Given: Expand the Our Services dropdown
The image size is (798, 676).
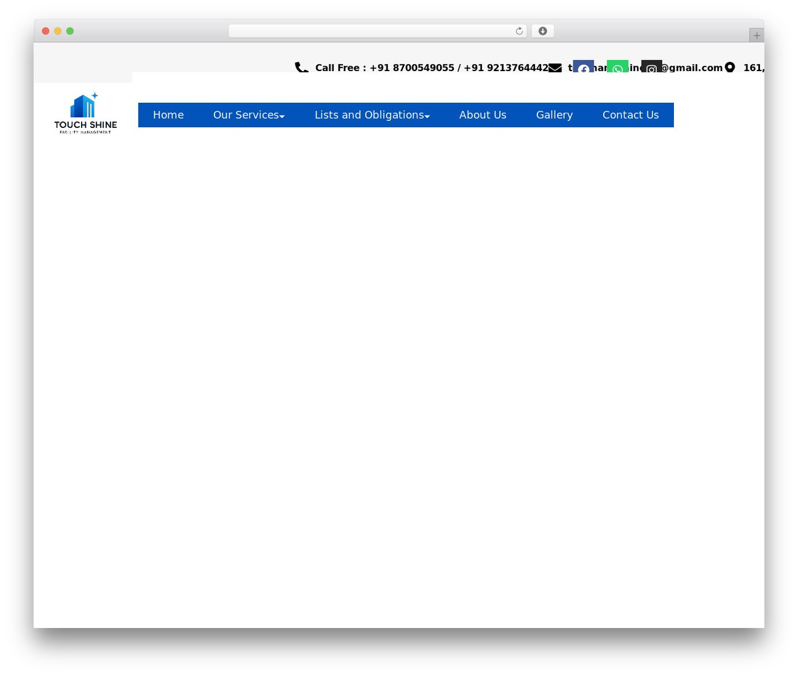Looking at the screenshot, I should pyautogui.click(x=249, y=115).
